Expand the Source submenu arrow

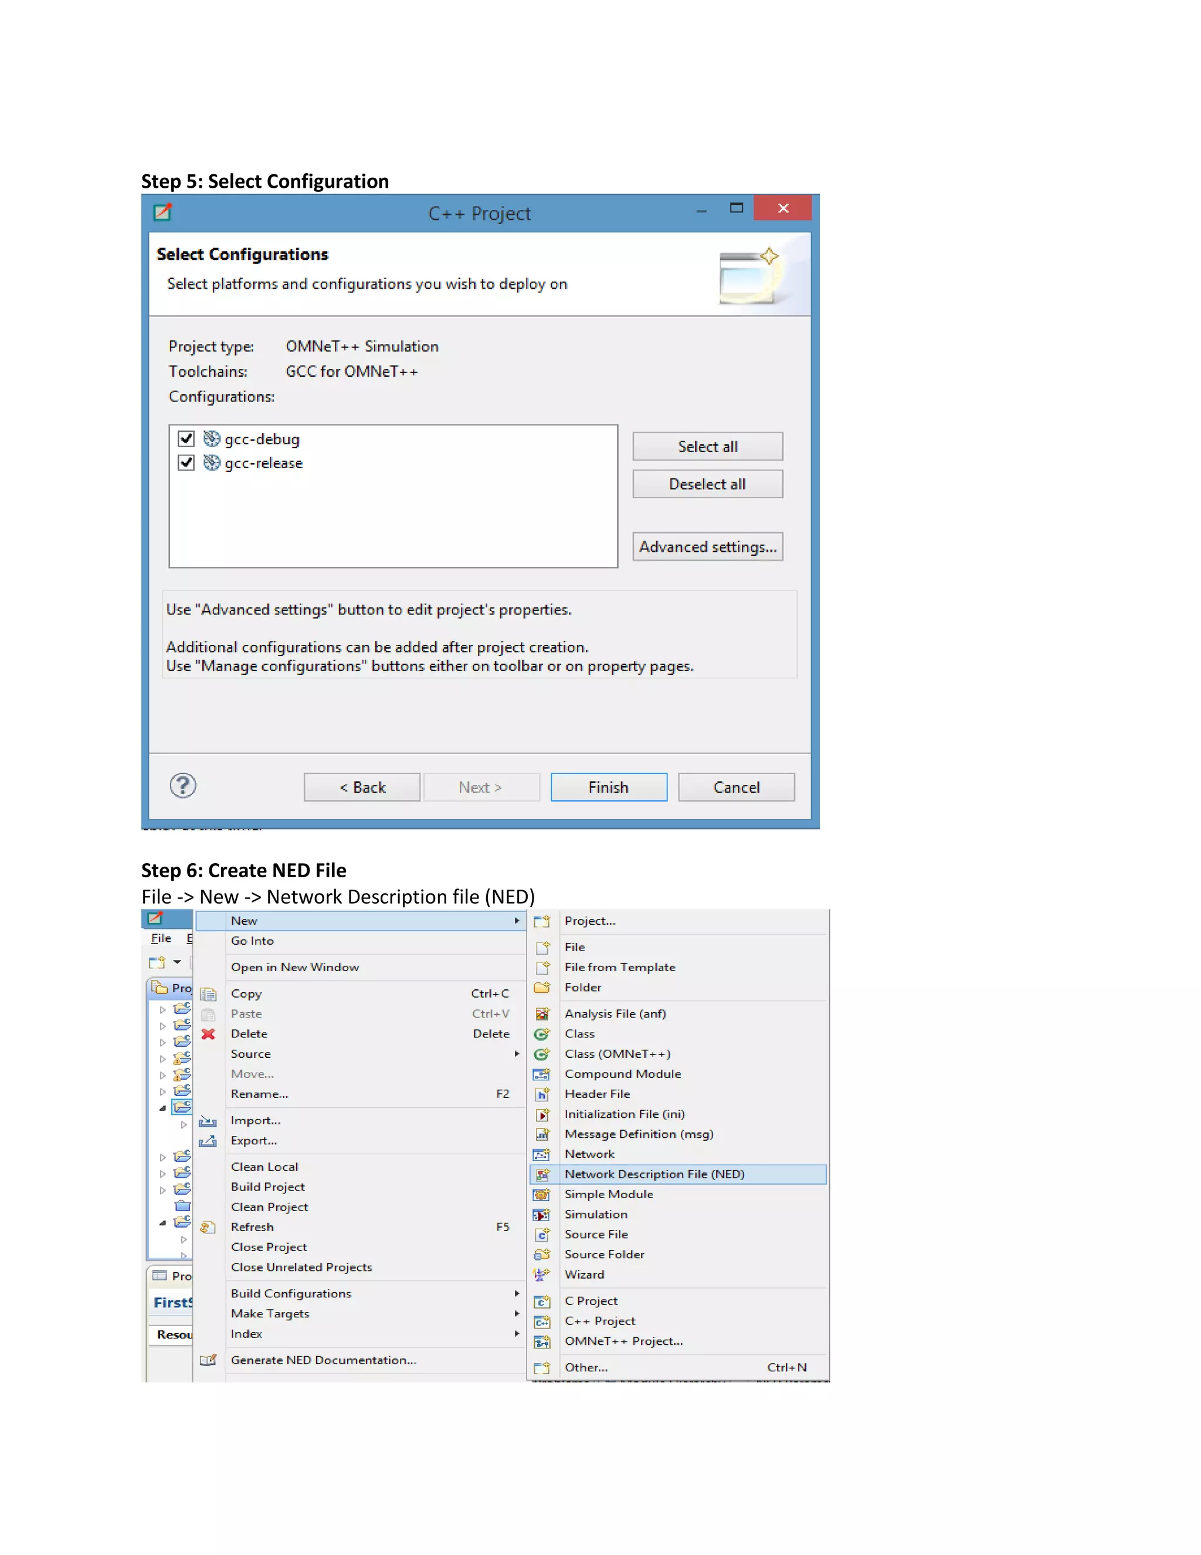tap(517, 1054)
